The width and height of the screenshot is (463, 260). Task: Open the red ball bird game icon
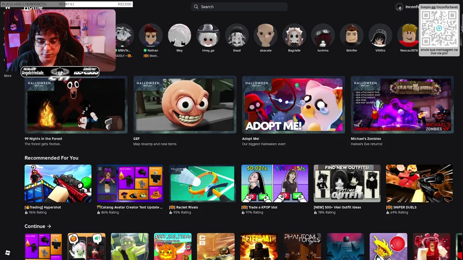pos(388,247)
